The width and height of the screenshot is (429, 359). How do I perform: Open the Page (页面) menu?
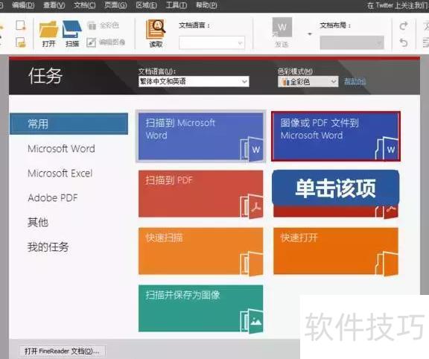point(115,5)
